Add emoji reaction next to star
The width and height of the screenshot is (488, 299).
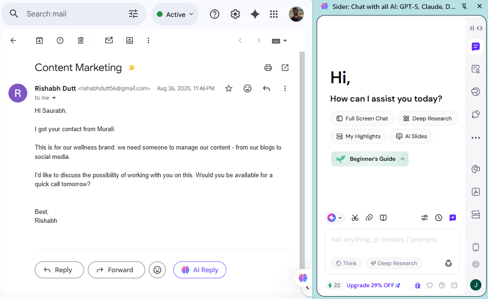248,88
